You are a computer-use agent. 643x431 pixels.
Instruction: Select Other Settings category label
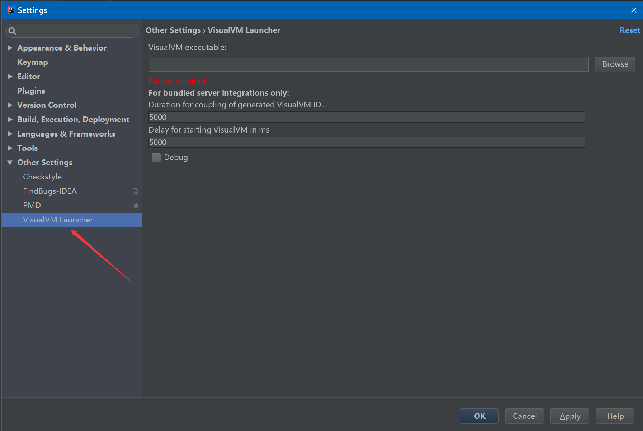45,162
